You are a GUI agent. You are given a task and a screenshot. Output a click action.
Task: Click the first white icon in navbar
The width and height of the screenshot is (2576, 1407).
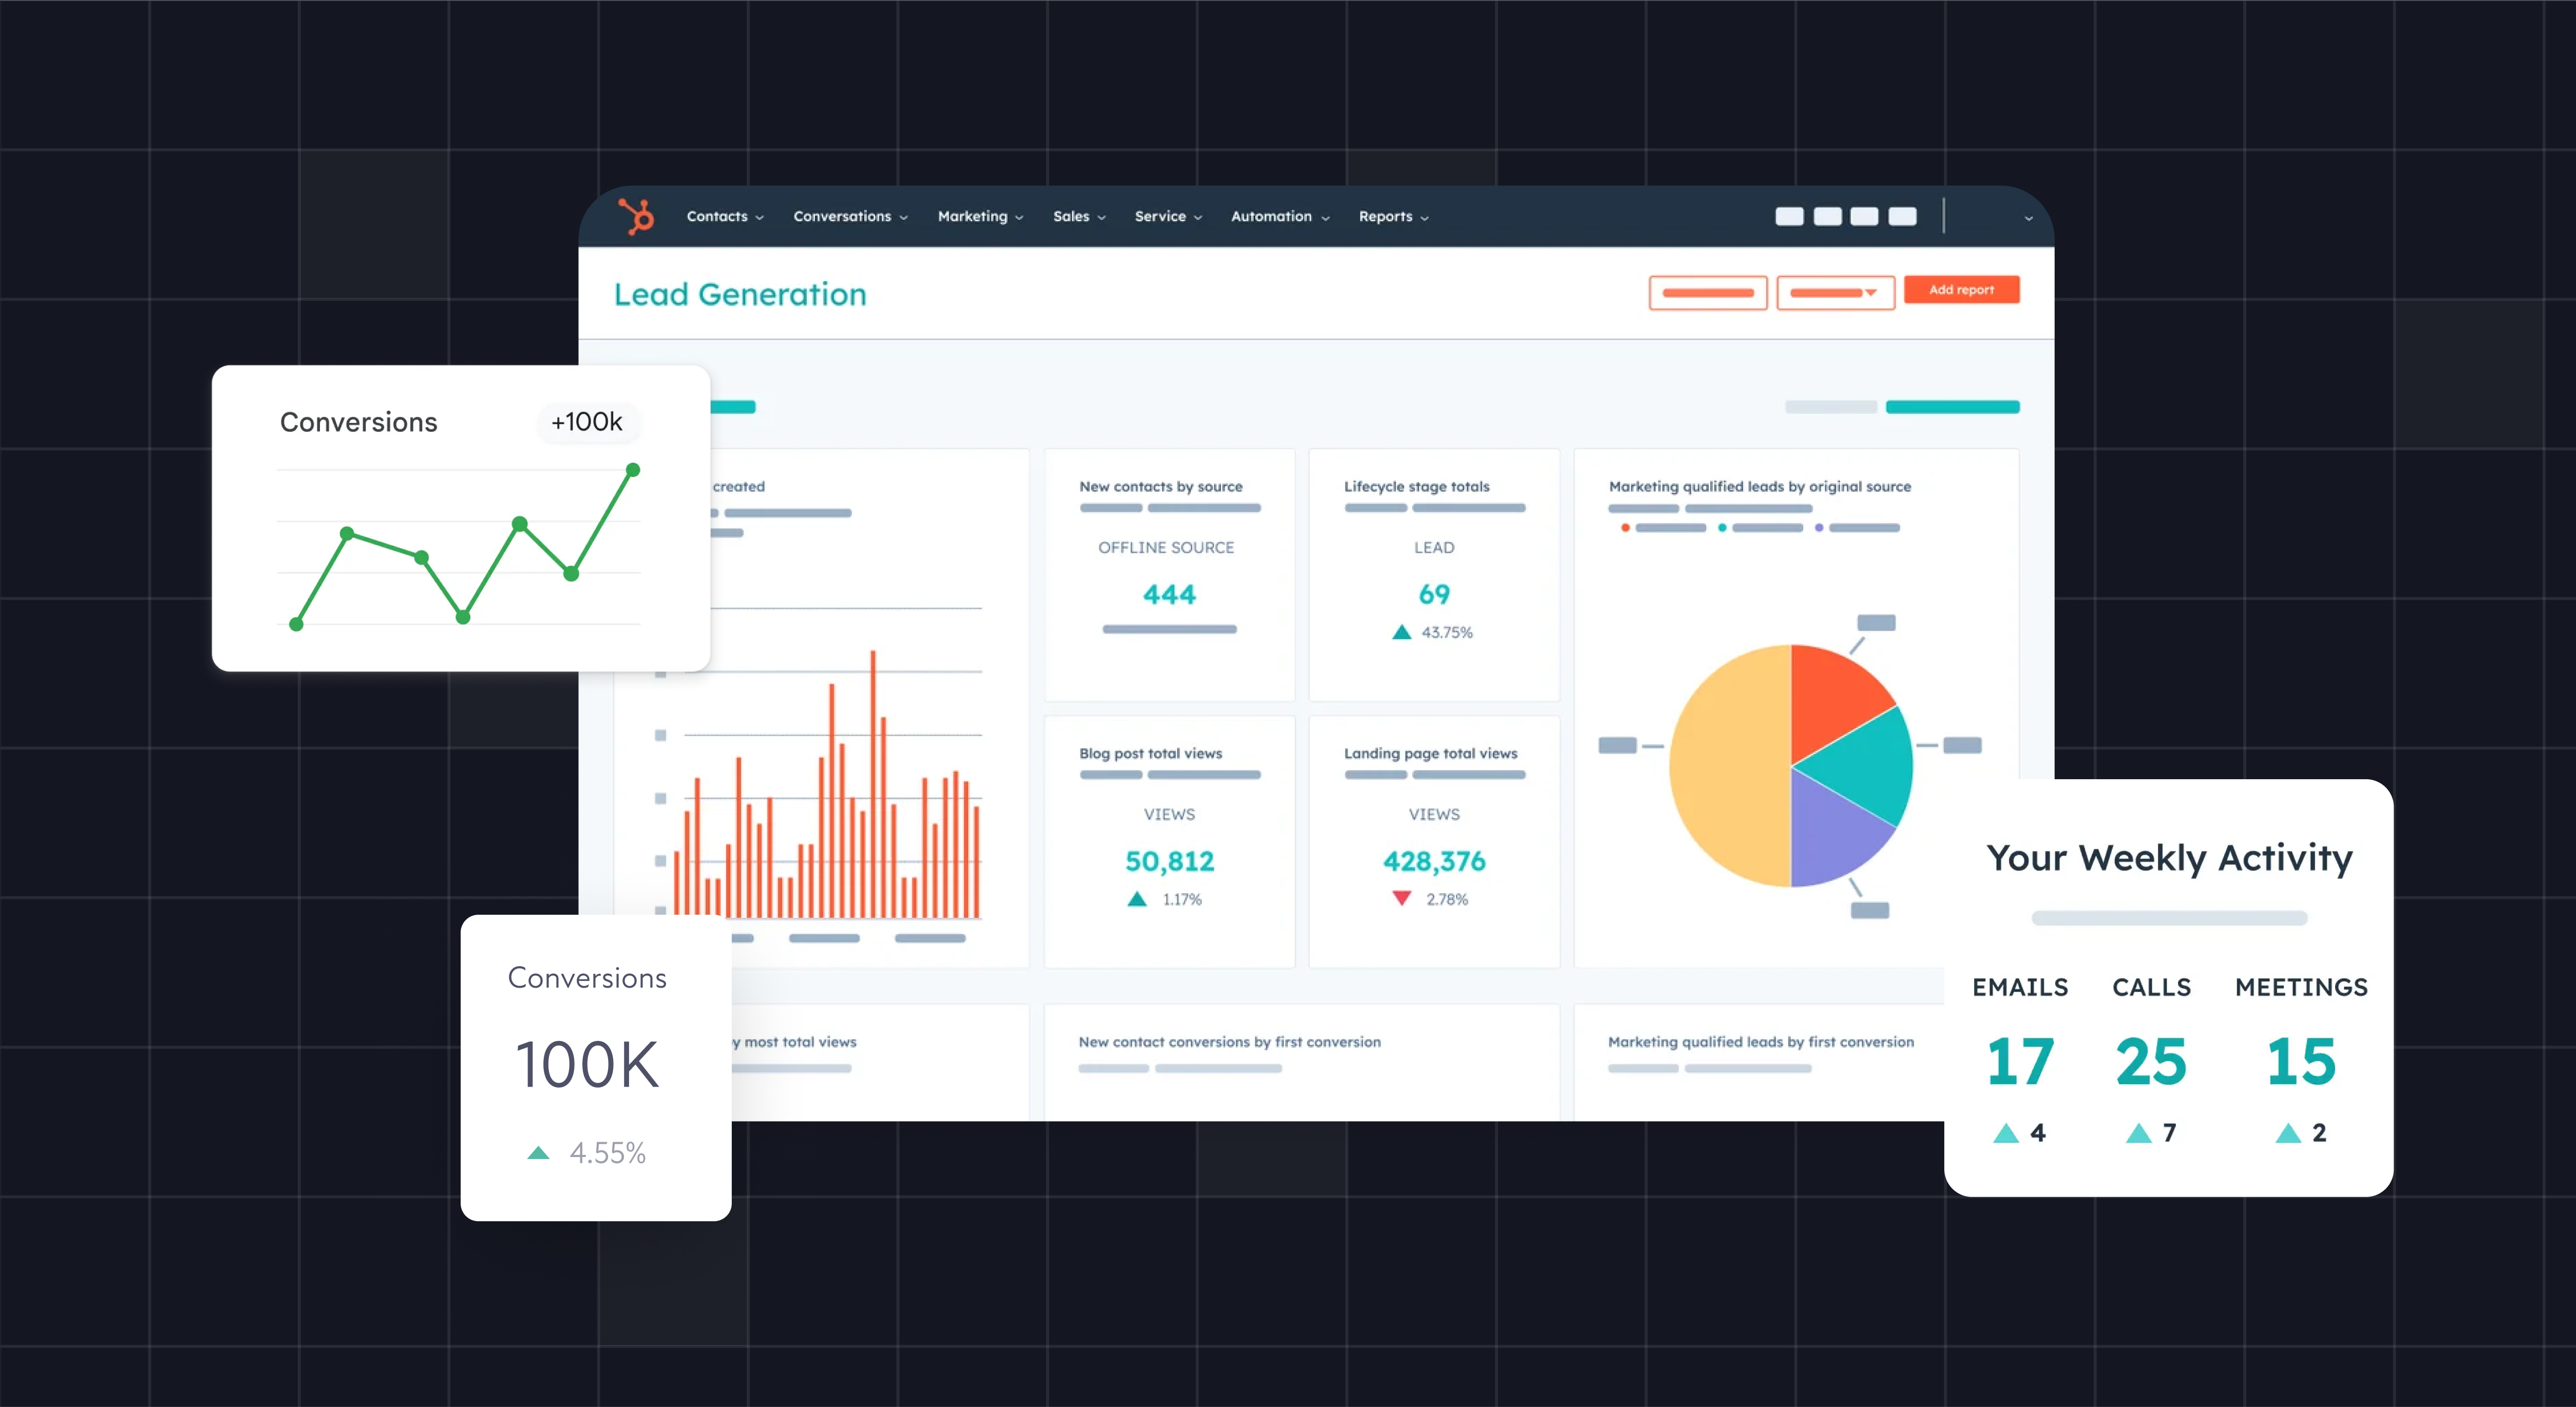pyautogui.click(x=1789, y=217)
